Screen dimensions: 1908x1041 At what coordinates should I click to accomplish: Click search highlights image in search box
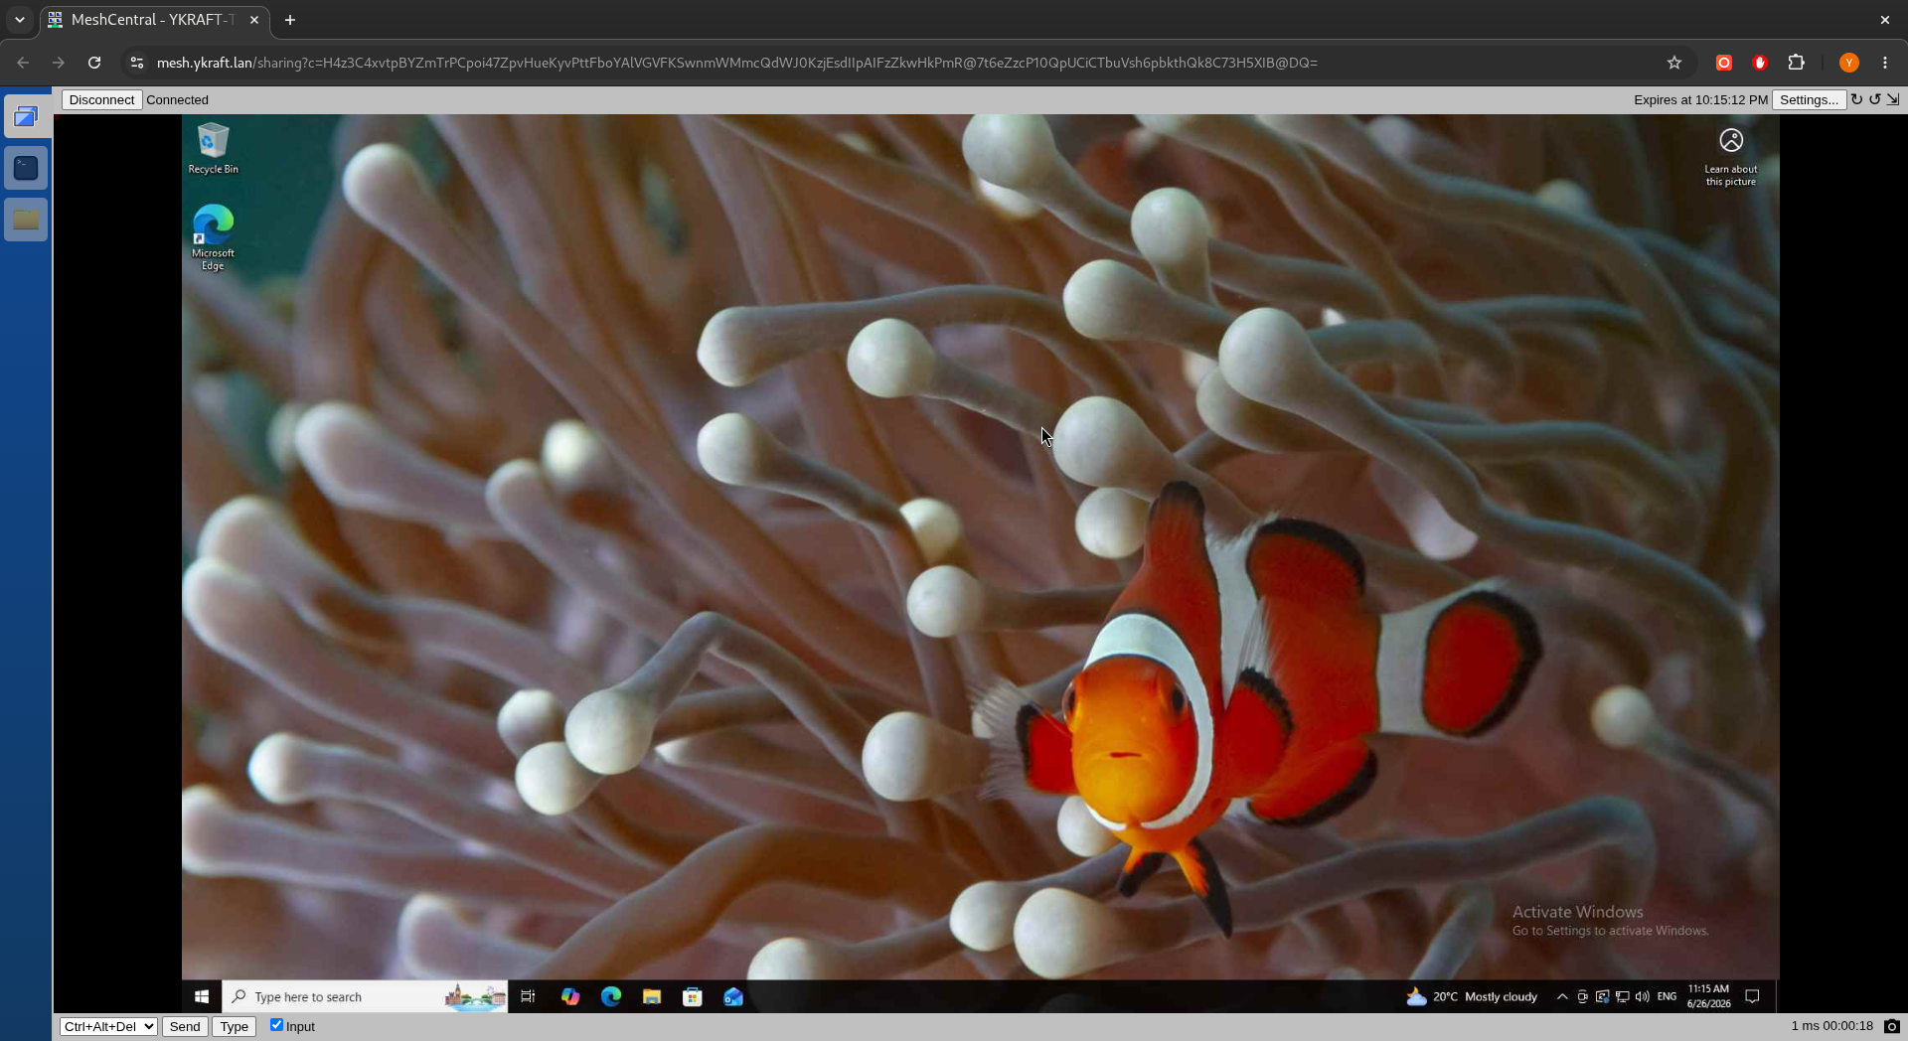(x=475, y=996)
